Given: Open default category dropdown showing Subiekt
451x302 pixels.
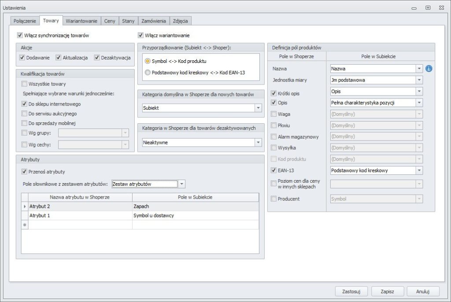Looking at the screenshot, I should coord(258,108).
